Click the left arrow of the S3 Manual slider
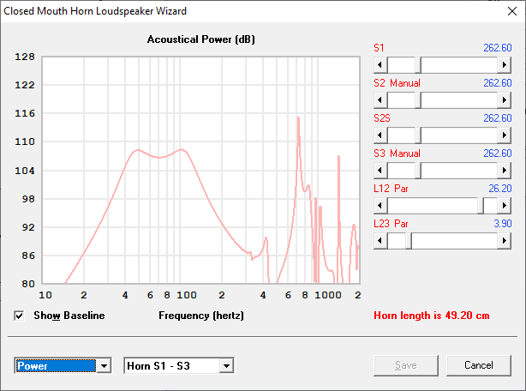Image resolution: width=526 pixels, height=391 pixels. (380, 171)
